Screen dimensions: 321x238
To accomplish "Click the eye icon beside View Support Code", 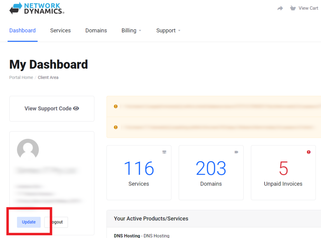I will pyautogui.click(x=76, y=108).
